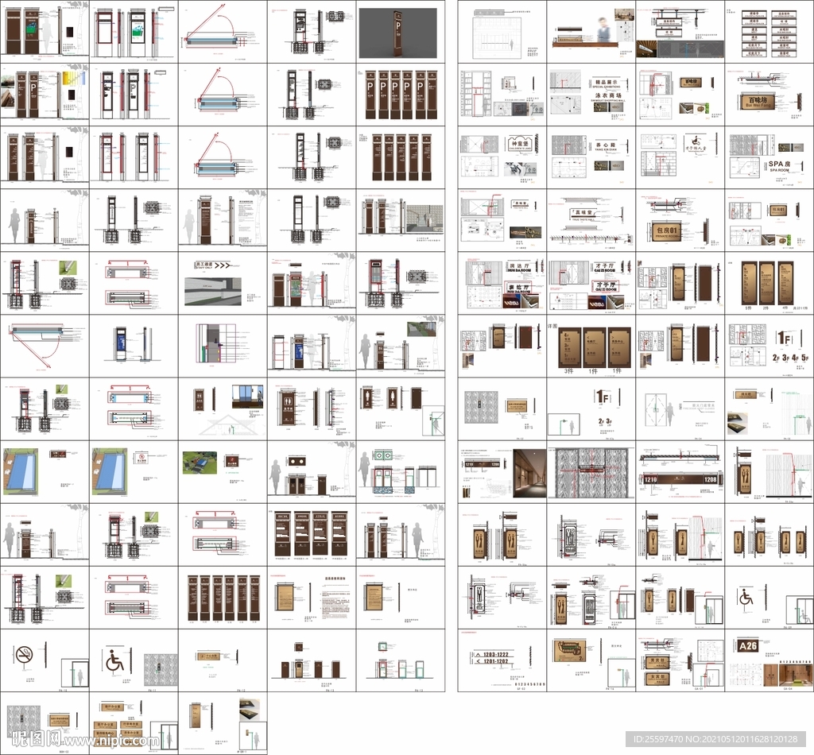This screenshot has height=755, width=814.
Task: Open the large '包房01 PRIVATE ROOM' sign sheet
Action: point(680,220)
